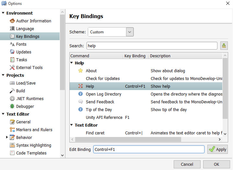Click the Description column header
This screenshot has width=233, height=170.
tap(185, 56)
